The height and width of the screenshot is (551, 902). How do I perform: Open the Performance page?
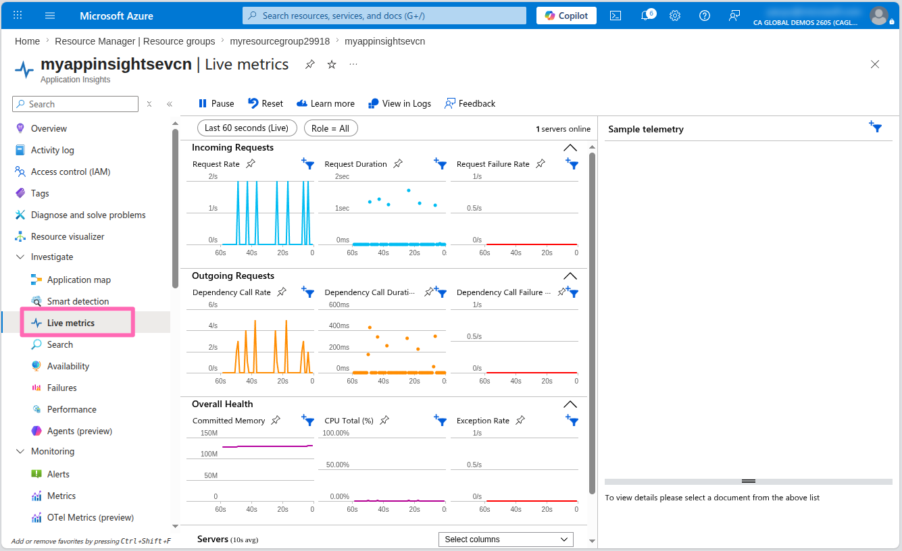[x=72, y=409]
